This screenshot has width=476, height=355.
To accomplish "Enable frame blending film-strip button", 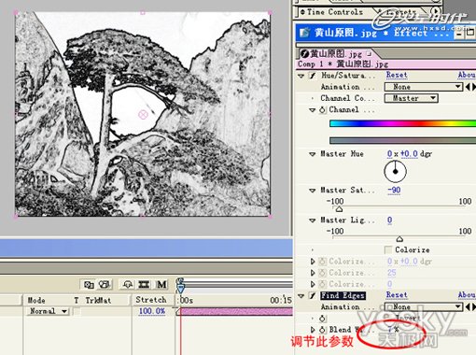I will click(x=144, y=284).
